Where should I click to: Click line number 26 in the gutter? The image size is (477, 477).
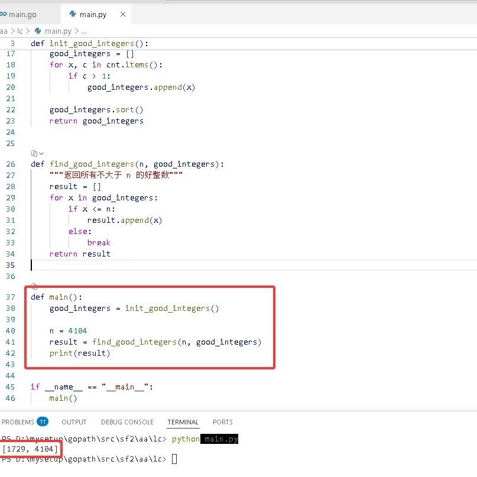click(11, 164)
